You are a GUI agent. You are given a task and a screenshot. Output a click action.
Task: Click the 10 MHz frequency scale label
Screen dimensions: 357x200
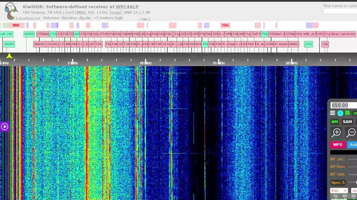coord(146,63)
